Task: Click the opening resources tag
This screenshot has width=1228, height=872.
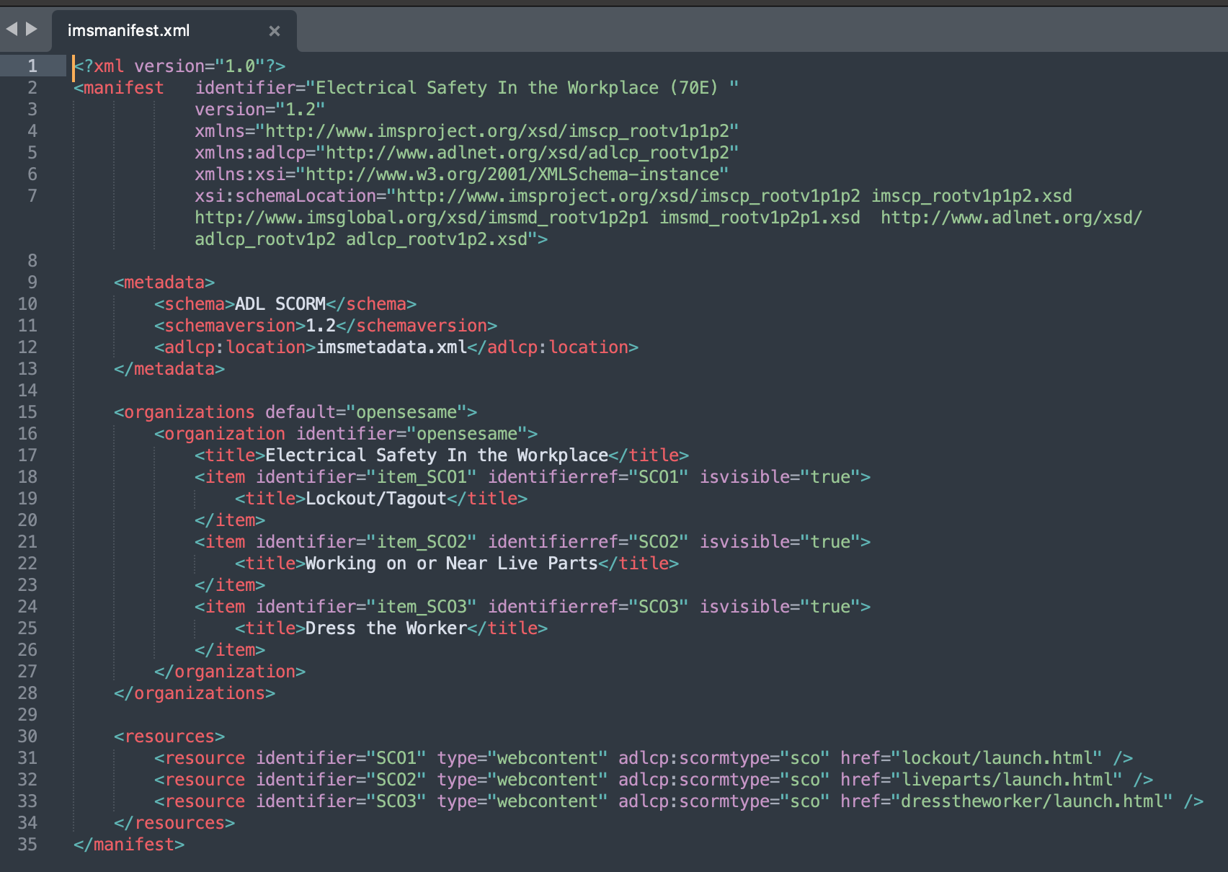Action: (x=169, y=737)
